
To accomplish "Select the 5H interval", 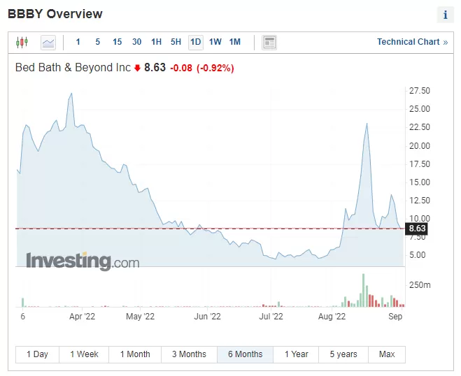I will pos(176,42).
